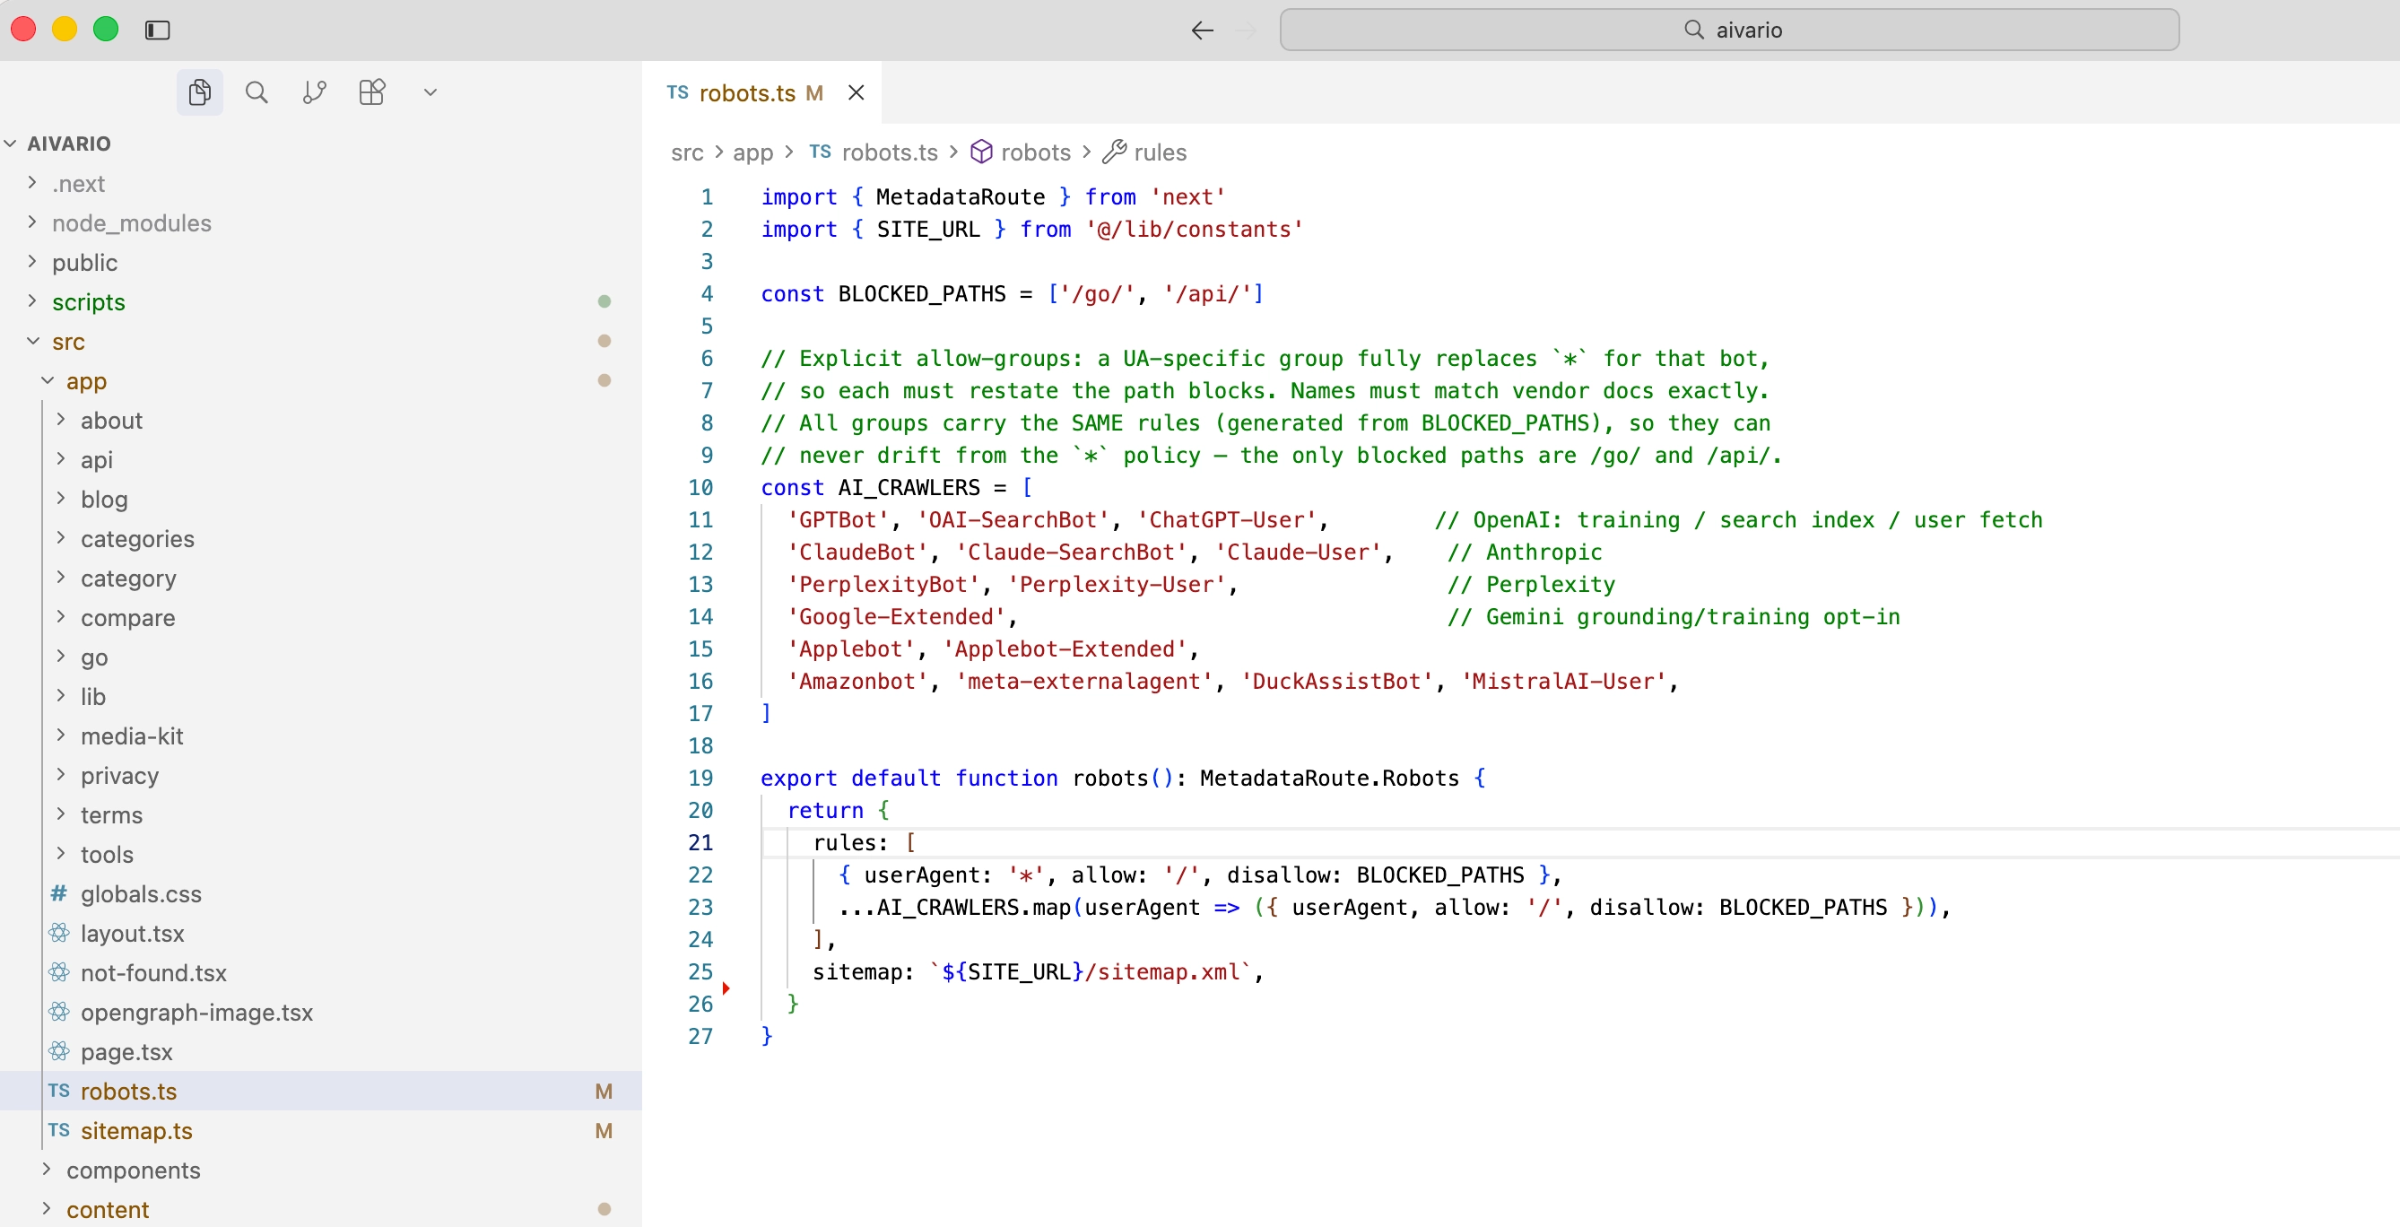
Task: Click the src breadcrumb segment
Action: click(x=687, y=152)
